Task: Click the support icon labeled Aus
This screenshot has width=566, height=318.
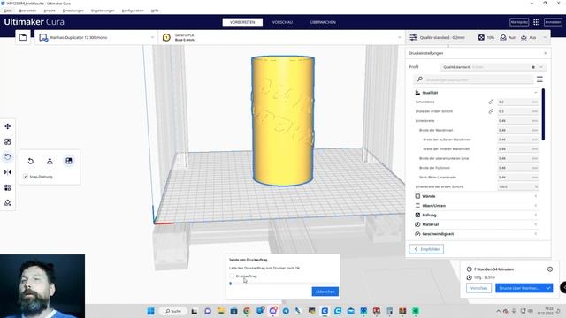Action: click(x=503, y=37)
